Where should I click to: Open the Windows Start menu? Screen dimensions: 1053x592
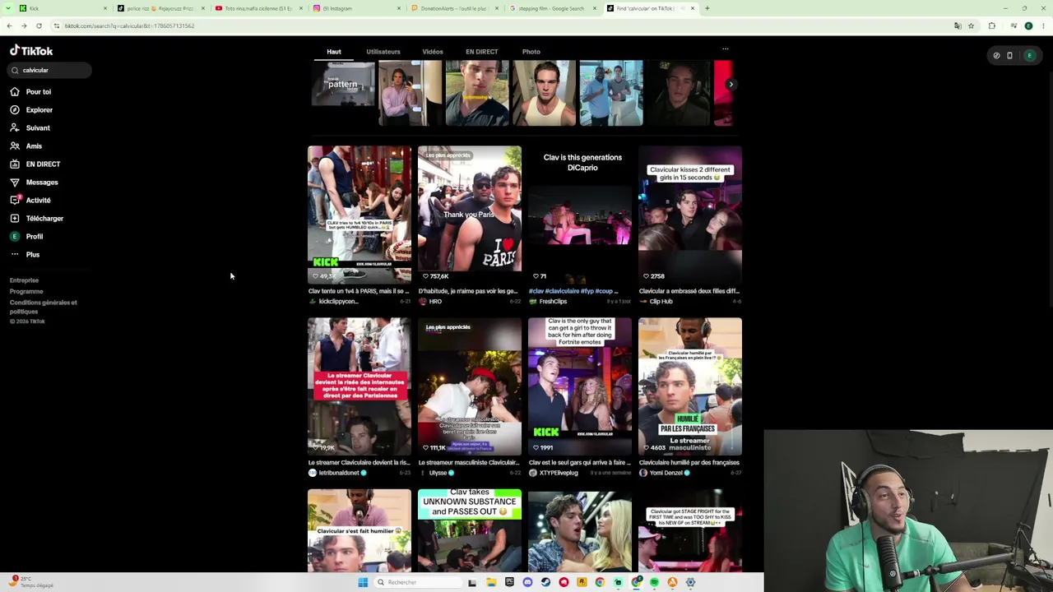tap(363, 582)
